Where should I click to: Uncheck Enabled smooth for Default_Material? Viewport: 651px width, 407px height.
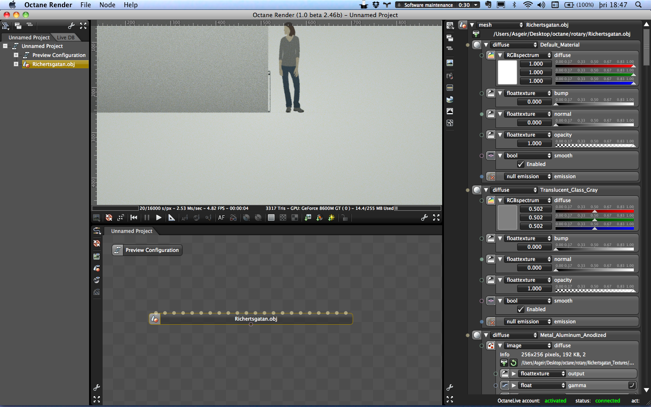[521, 165]
